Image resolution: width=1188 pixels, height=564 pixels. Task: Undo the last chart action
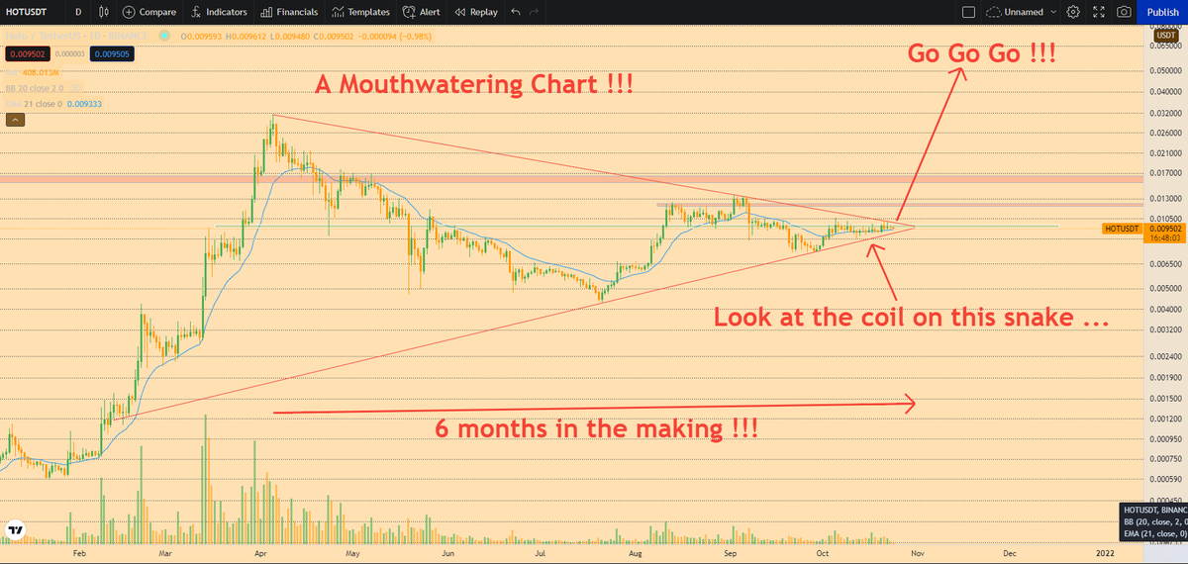(515, 12)
